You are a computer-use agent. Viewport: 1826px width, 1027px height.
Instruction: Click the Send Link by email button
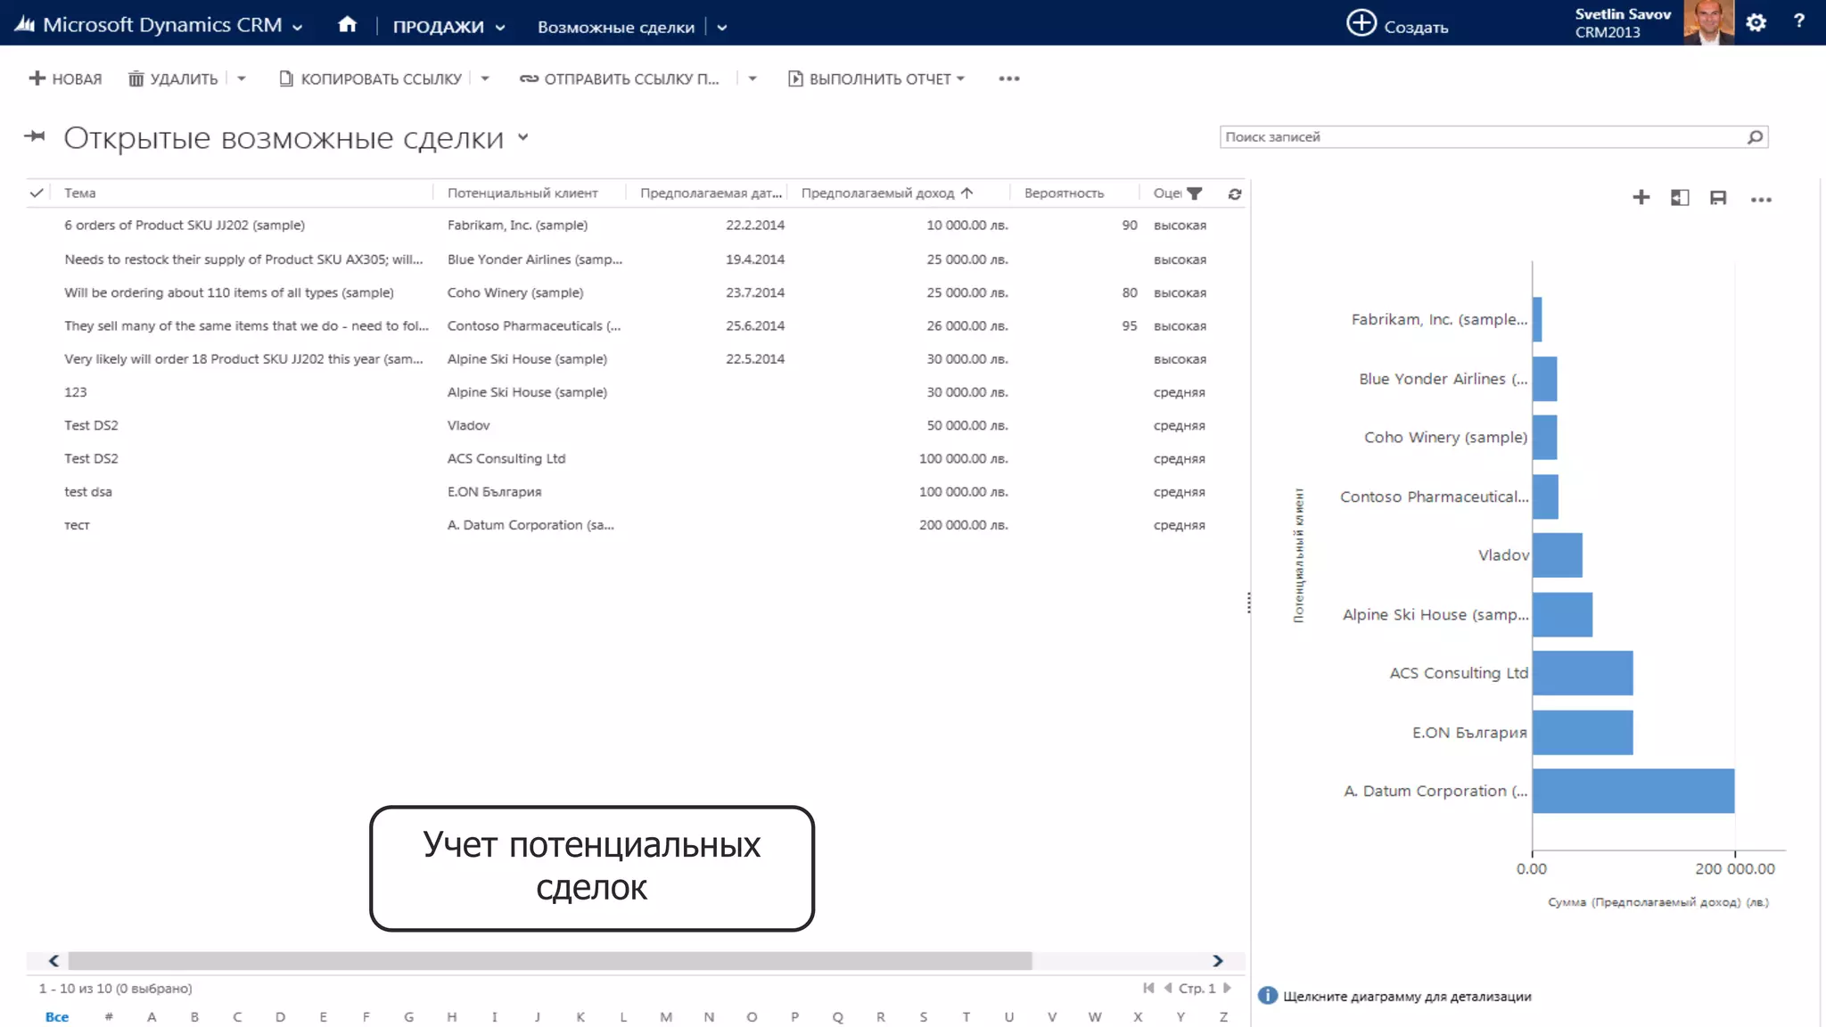[x=620, y=78]
